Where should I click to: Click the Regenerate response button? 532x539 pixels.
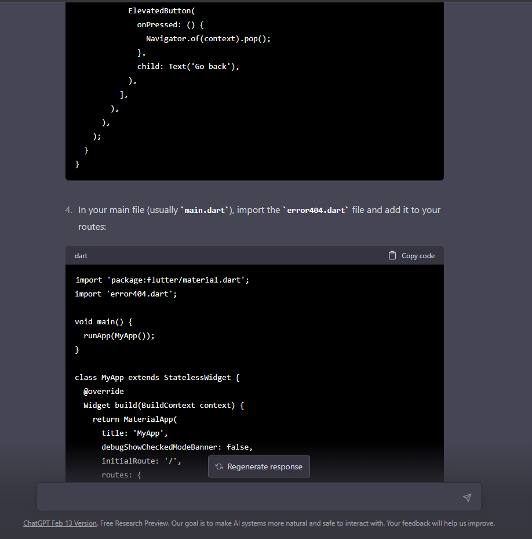(258, 466)
